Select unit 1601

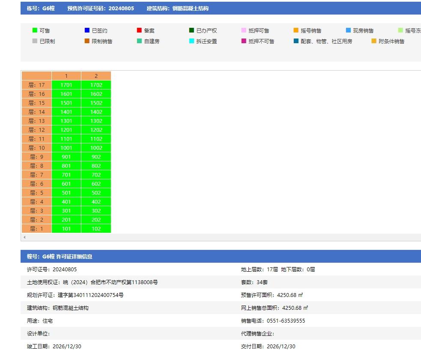tap(66, 94)
